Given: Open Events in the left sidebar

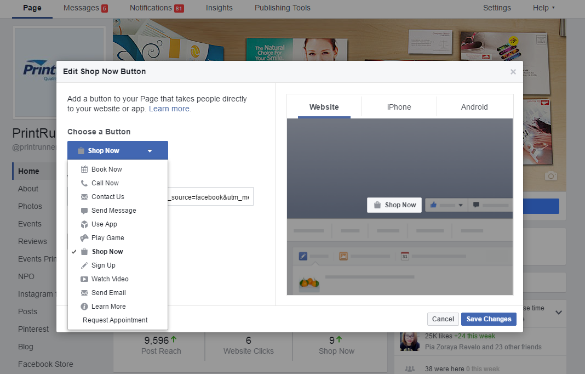Looking at the screenshot, I should (x=30, y=224).
